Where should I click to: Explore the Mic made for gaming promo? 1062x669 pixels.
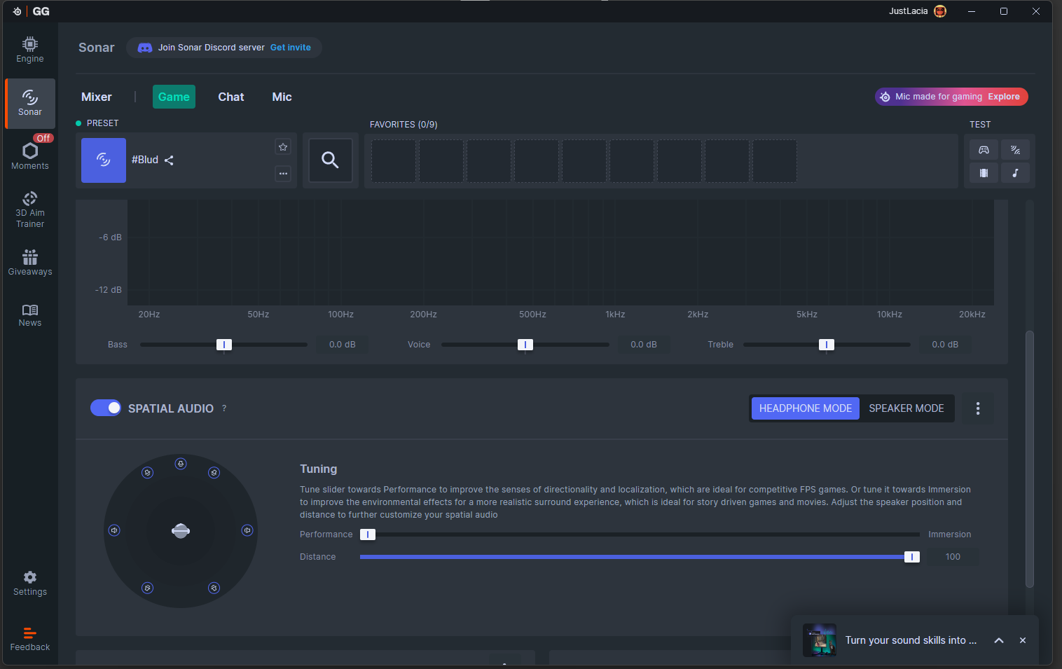(951, 97)
